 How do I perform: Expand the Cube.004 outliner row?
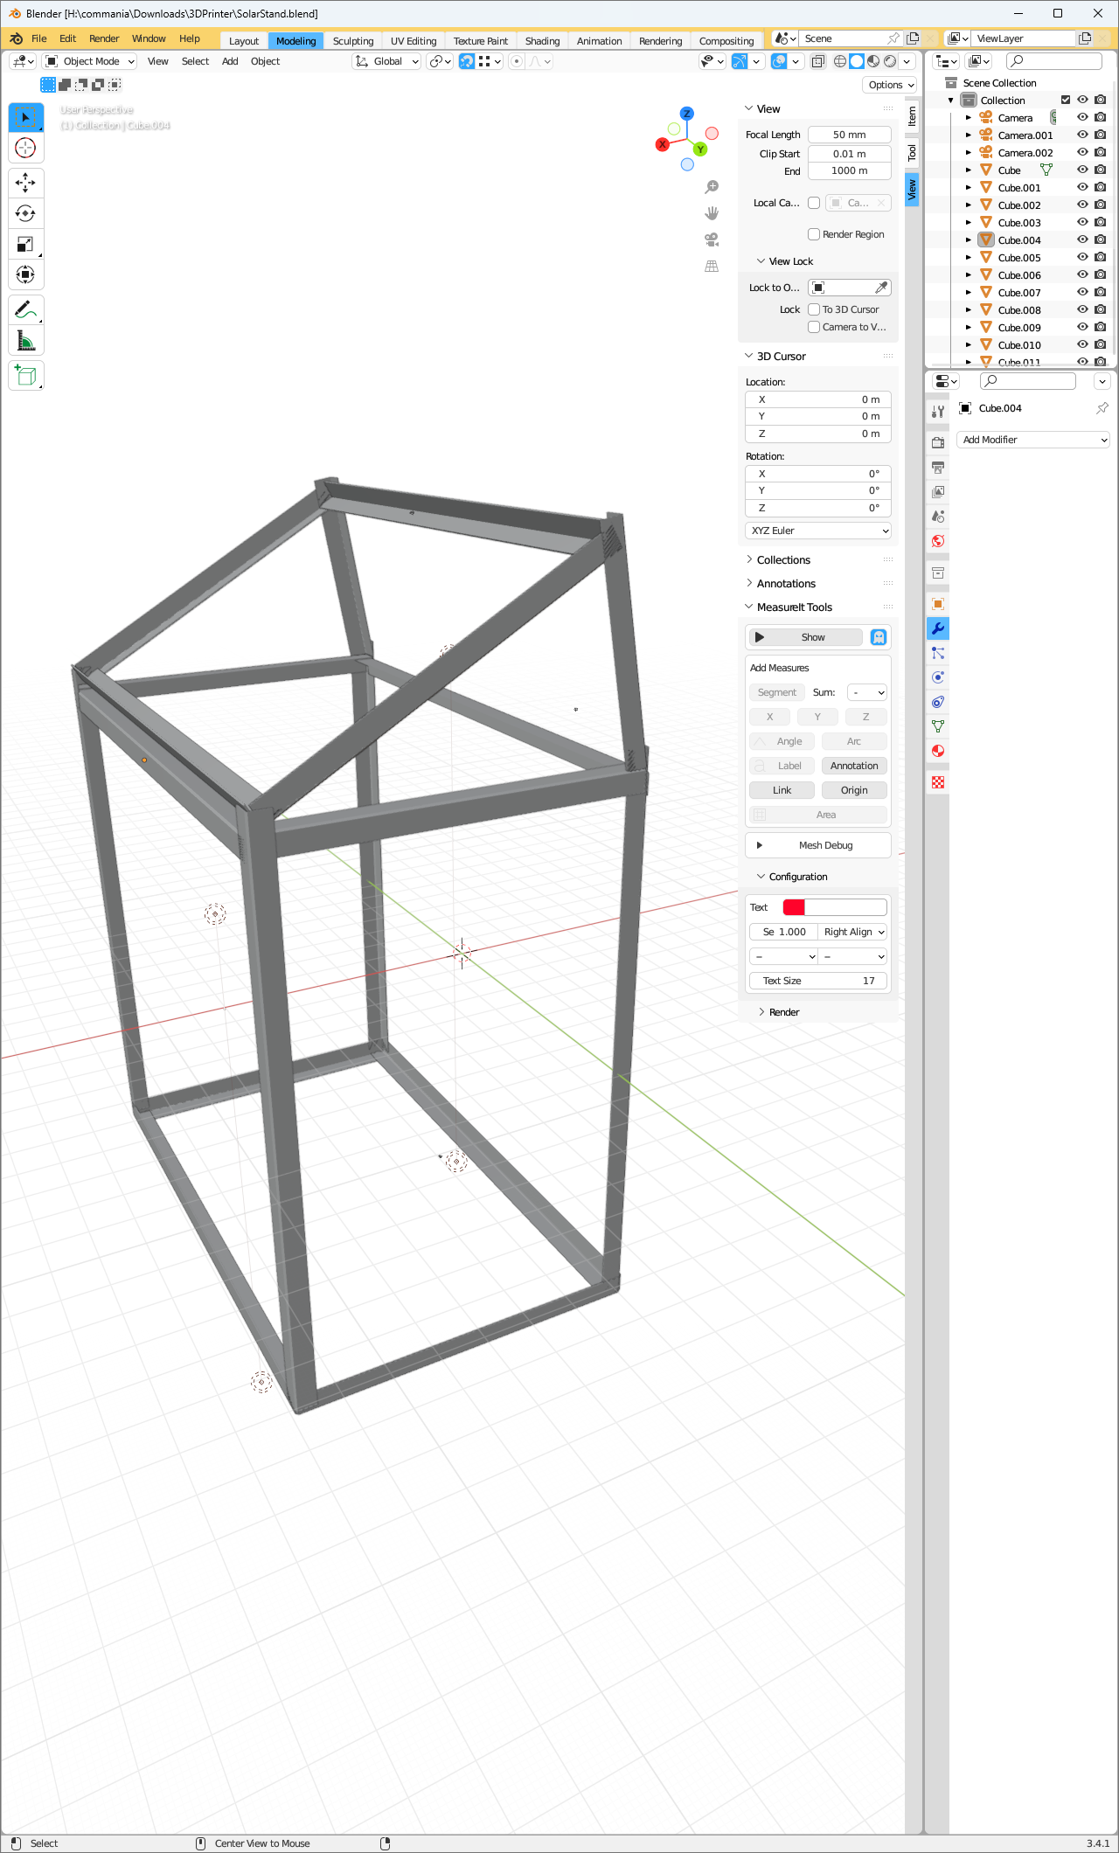(969, 239)
